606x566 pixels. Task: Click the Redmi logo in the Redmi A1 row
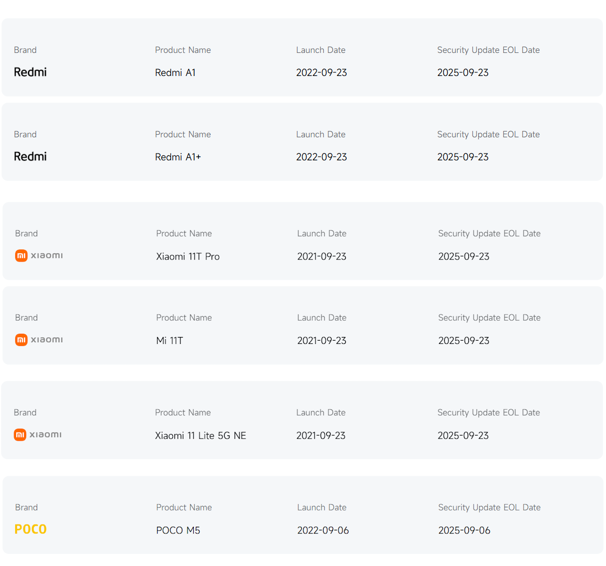[30, 72]
